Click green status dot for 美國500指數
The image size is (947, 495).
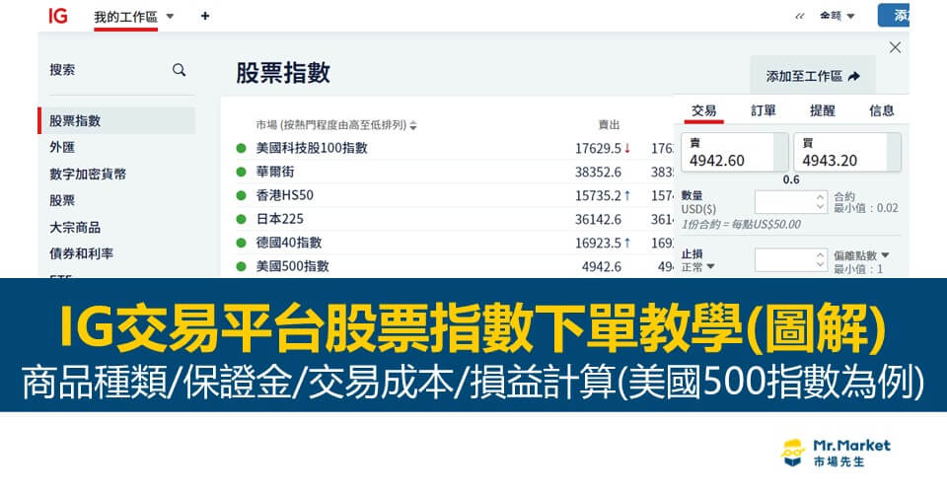point(241,266)
